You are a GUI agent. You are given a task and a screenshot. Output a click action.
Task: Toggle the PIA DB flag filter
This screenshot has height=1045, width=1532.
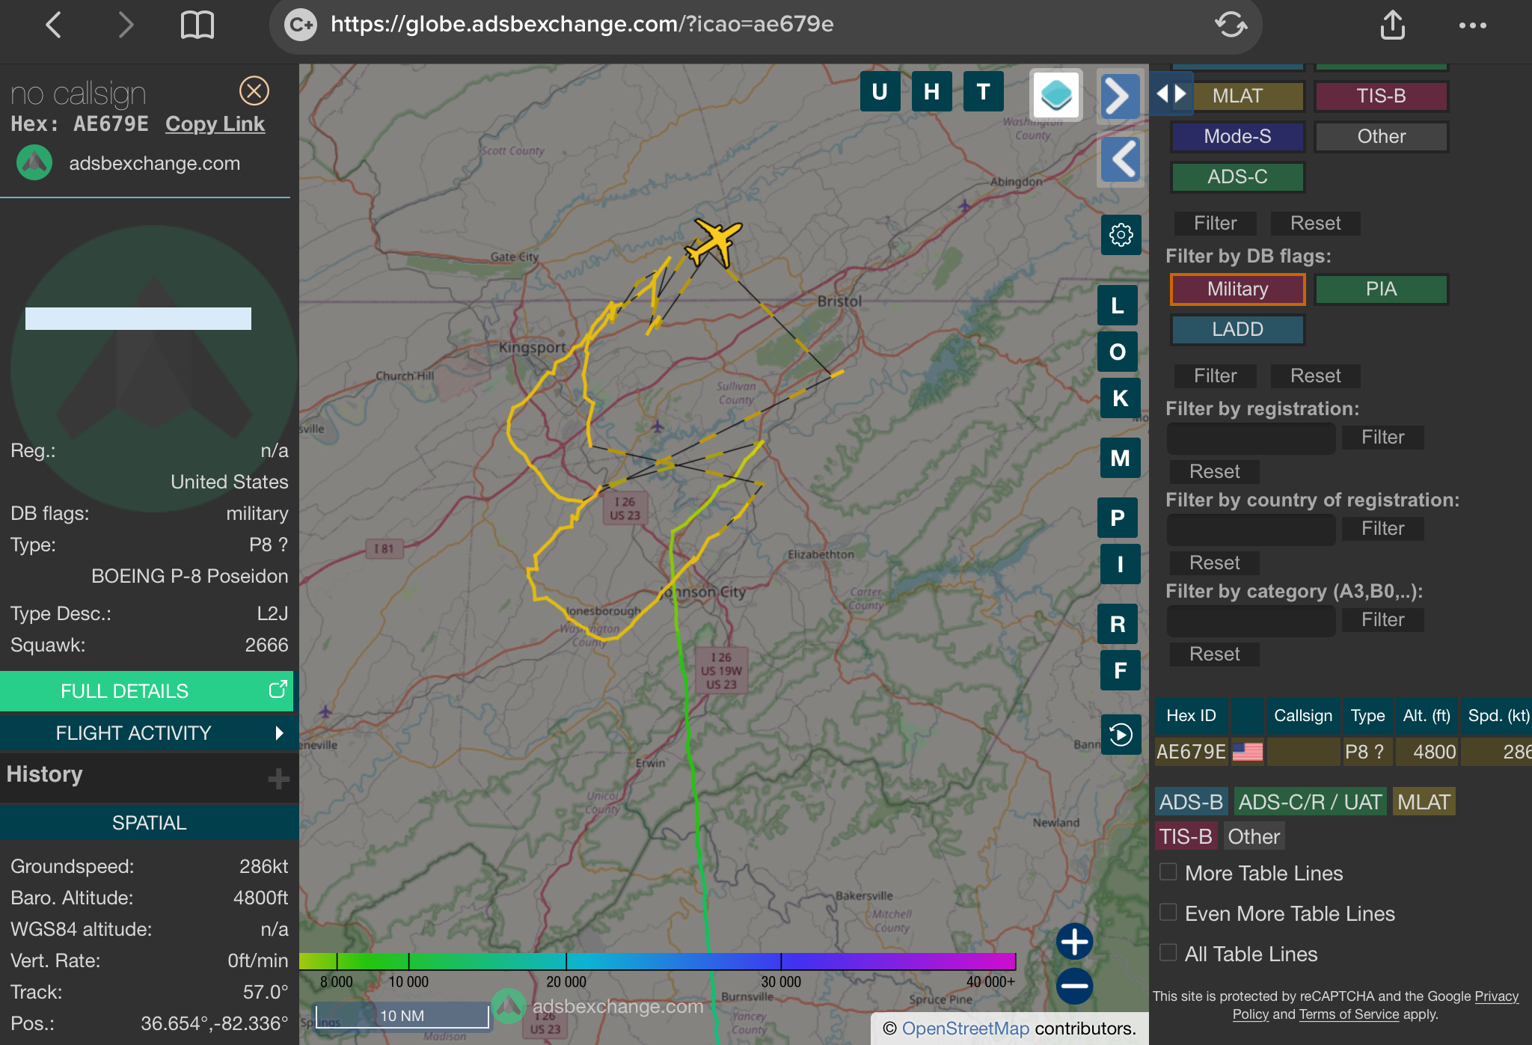tap(1381, 289)
